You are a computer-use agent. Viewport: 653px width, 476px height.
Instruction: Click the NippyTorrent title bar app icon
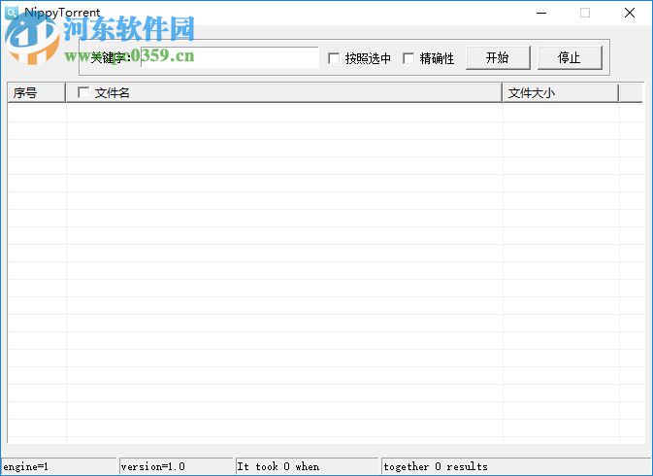[x=12, y=13]
